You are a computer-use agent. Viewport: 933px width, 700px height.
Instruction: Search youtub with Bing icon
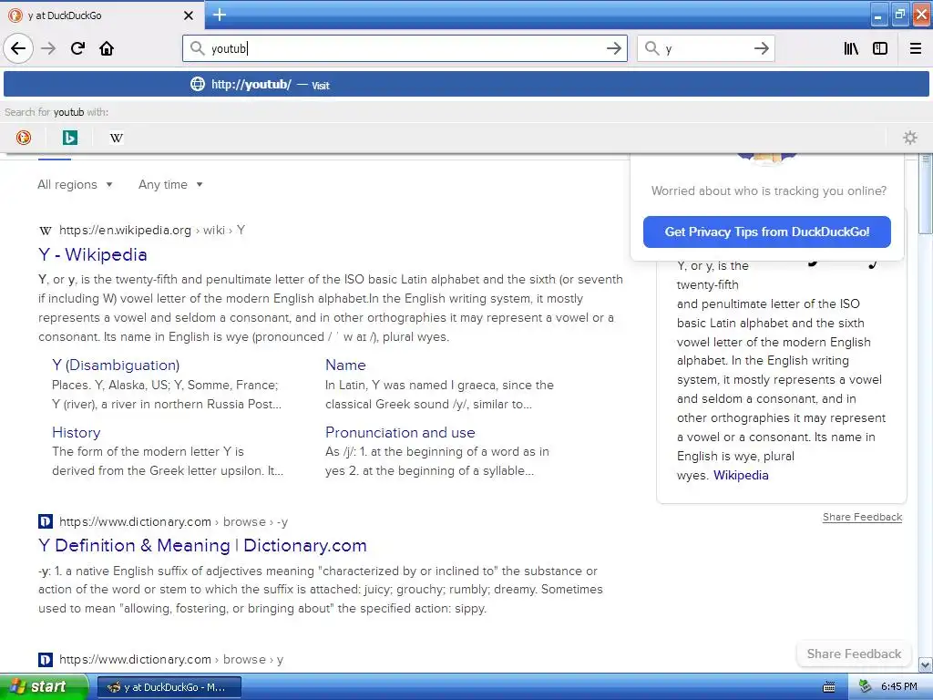pos(70,138)
